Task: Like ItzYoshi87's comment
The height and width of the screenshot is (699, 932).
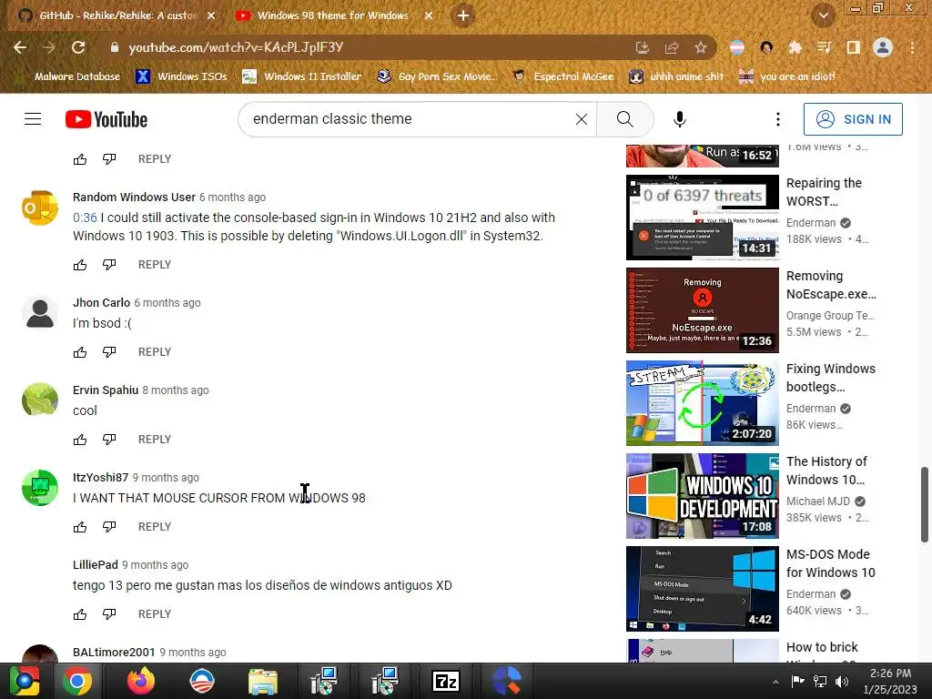Action: click(80, 527)
